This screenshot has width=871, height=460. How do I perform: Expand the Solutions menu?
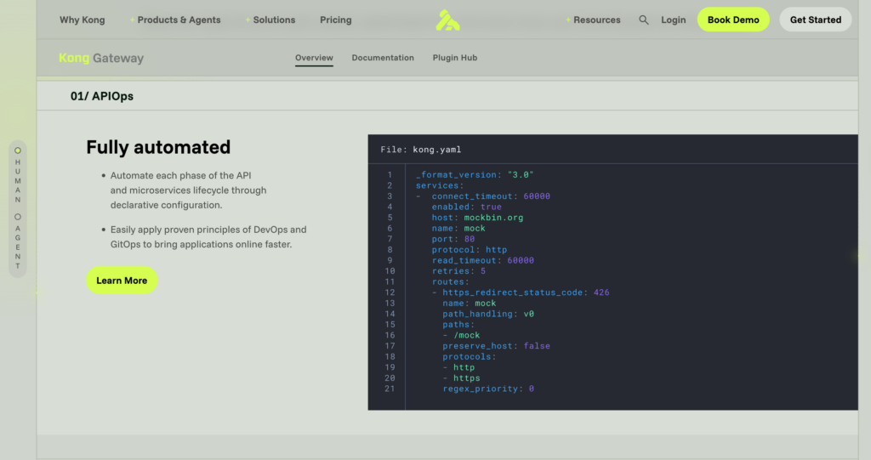(270, 20)
